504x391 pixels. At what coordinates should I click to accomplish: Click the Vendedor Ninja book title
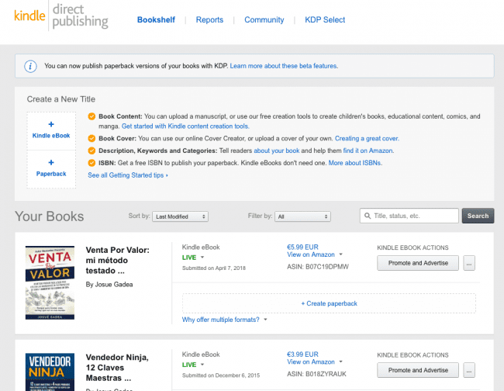[x=117, y=368]
